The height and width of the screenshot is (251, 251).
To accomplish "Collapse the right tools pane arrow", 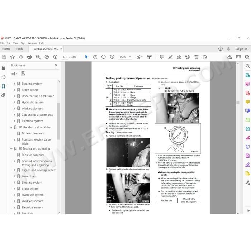I will (x=248, y=211).
